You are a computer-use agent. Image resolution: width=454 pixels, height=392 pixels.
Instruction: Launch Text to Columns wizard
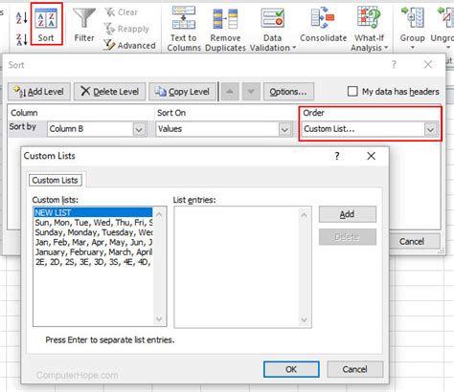coord(184,29)
